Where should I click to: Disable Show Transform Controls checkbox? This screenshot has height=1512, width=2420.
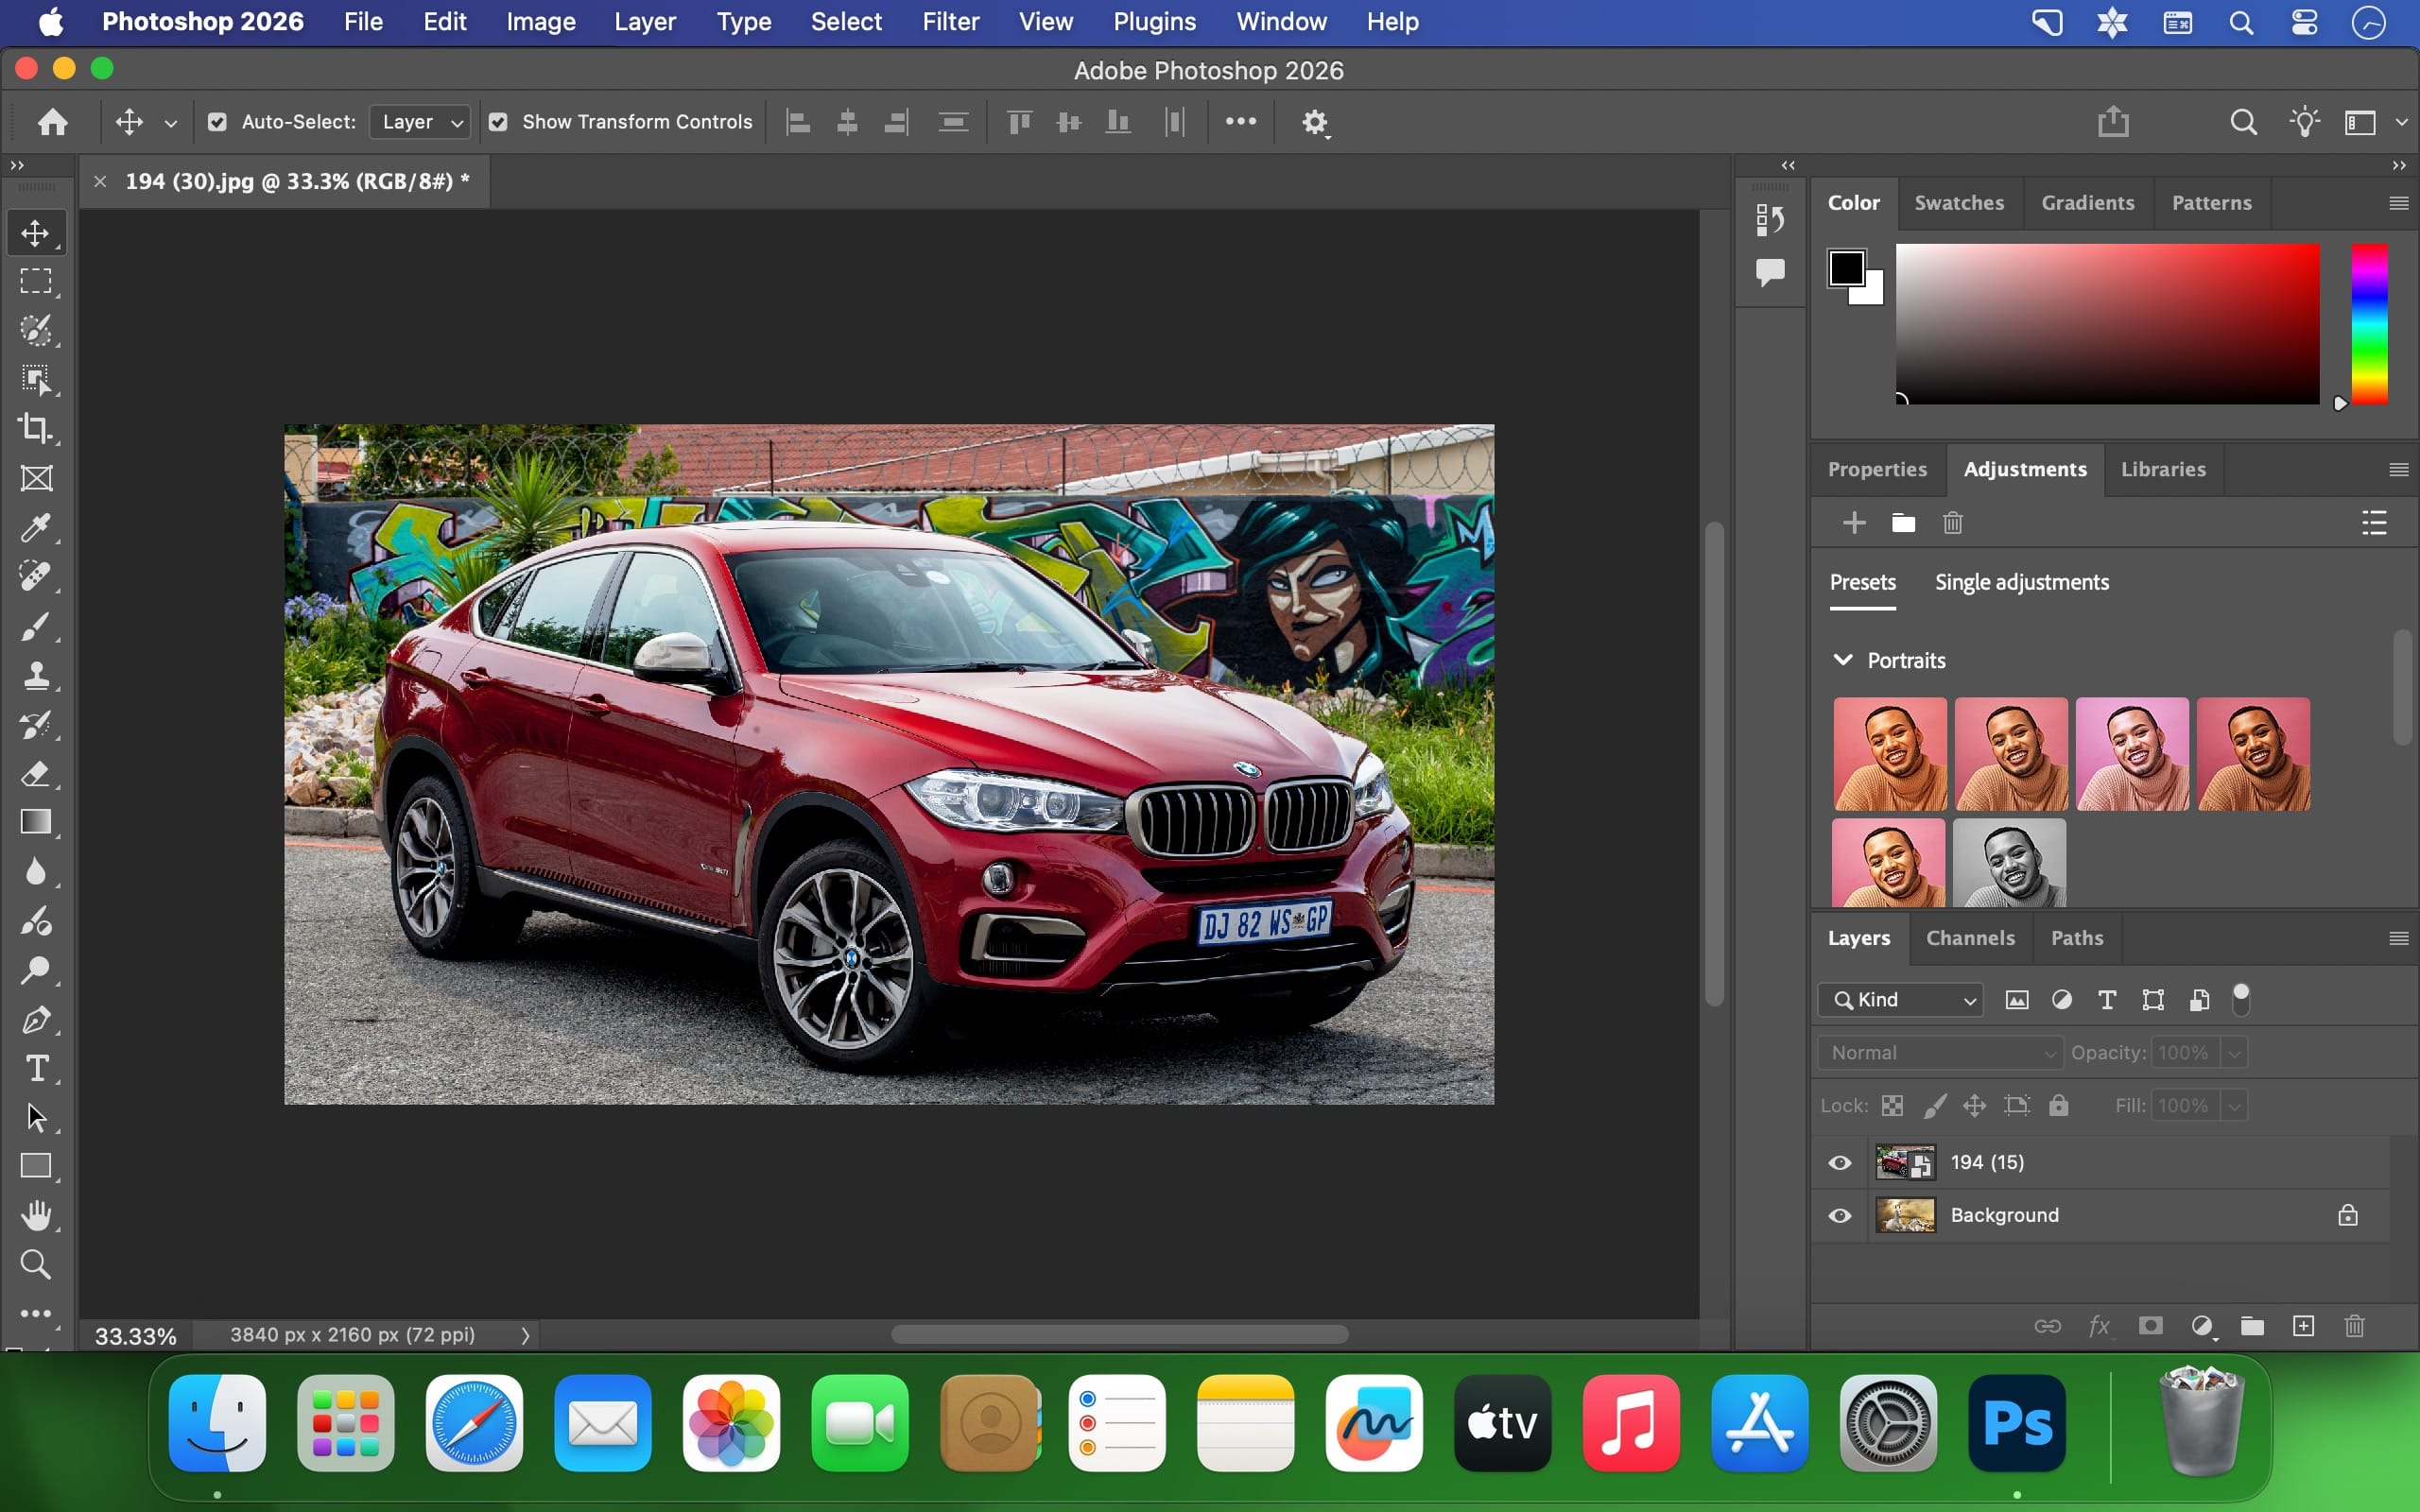pyautogui.click(x=498, y=122)
